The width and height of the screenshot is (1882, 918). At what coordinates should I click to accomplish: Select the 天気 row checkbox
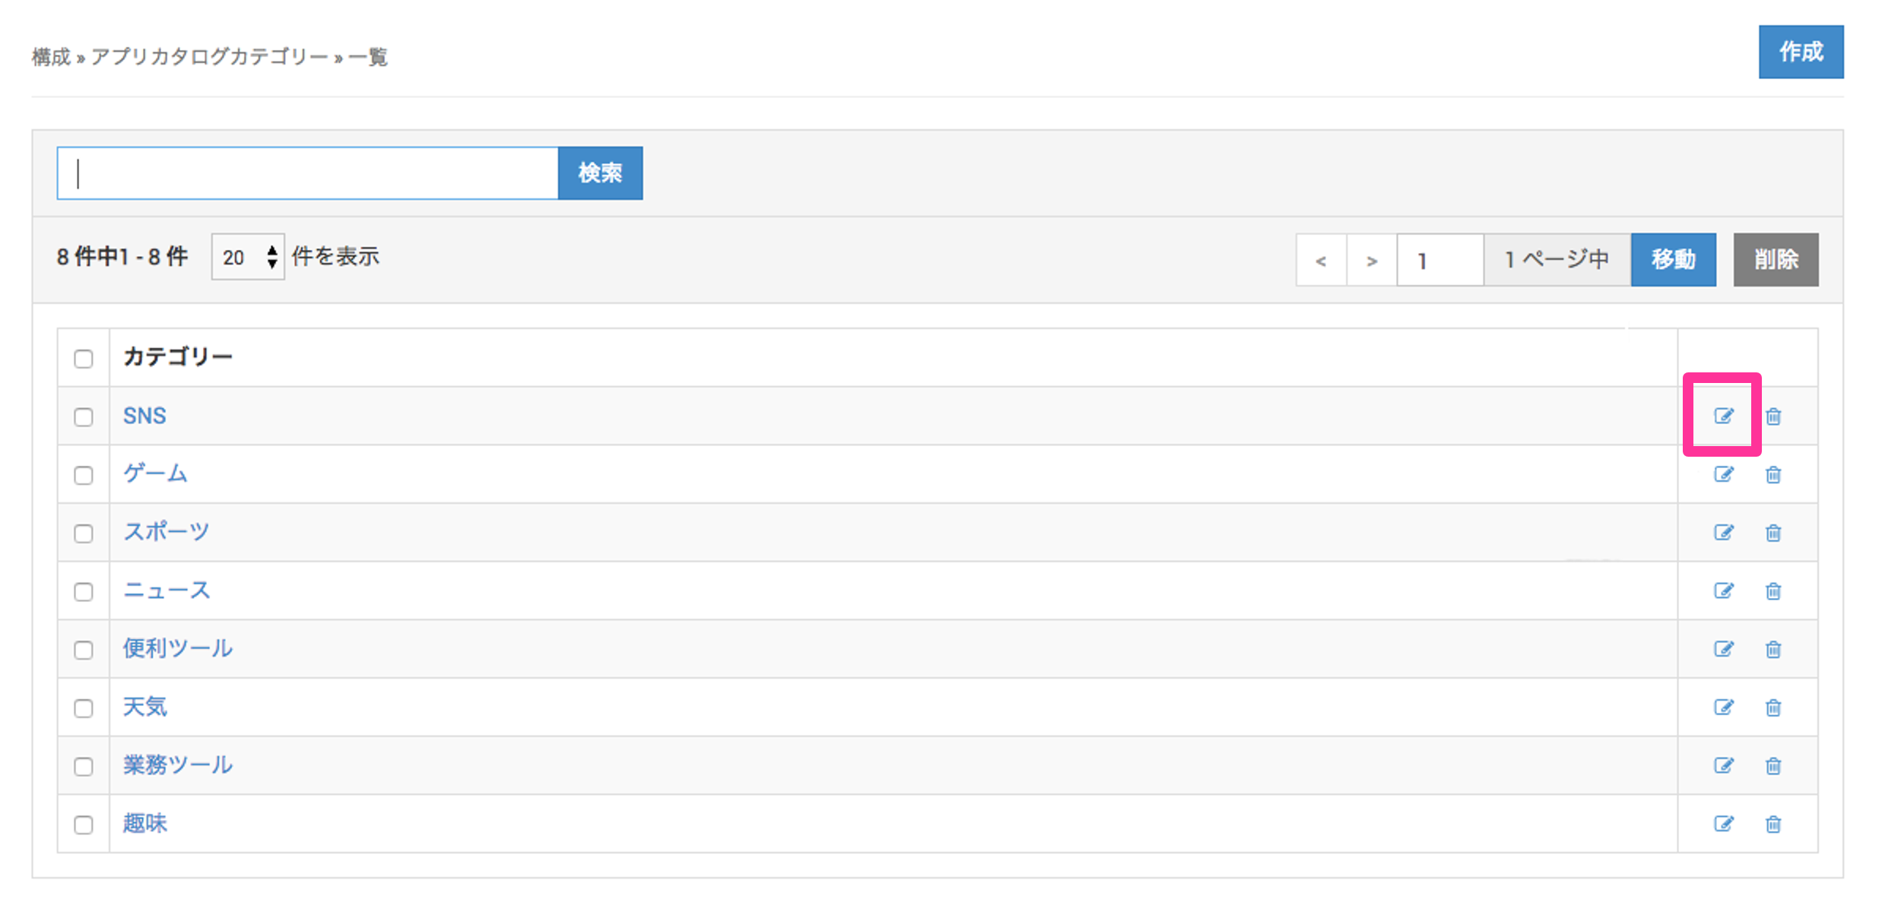click(84, 708)
